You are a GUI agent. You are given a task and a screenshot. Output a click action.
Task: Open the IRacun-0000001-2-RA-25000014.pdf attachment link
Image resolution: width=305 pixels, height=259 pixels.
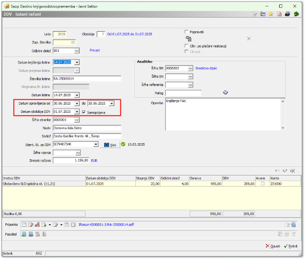point(106,225)
